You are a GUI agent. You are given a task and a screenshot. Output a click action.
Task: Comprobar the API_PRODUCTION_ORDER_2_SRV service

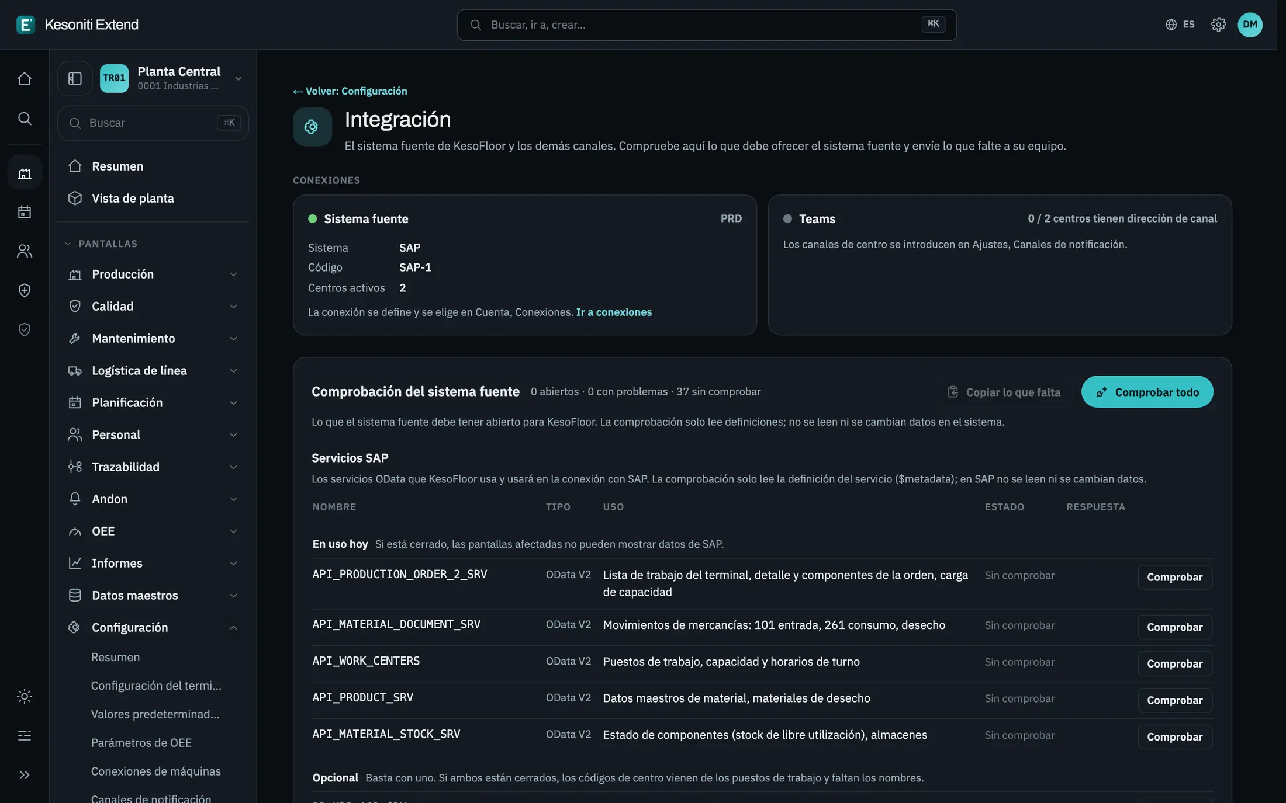tap(1175, 577)
